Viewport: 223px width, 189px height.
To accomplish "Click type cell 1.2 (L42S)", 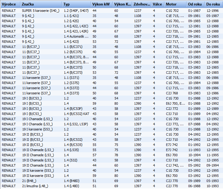I will [x=71, y=21].
